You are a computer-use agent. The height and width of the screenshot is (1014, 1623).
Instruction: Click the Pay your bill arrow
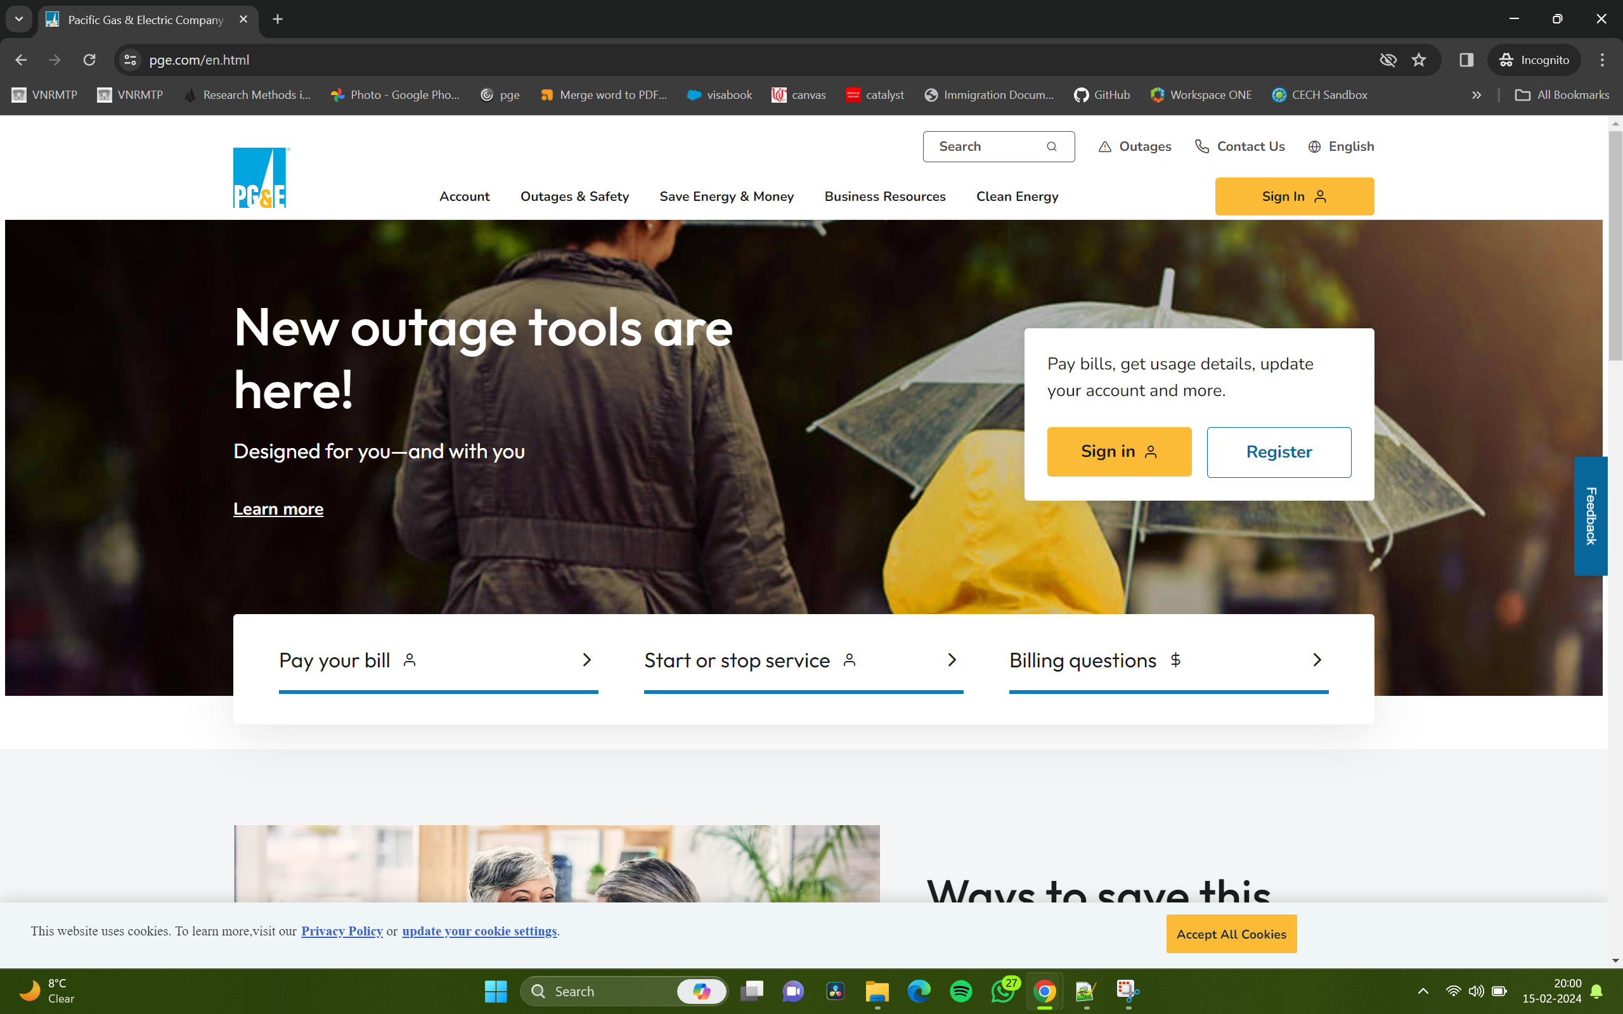(x=587, y=660)
